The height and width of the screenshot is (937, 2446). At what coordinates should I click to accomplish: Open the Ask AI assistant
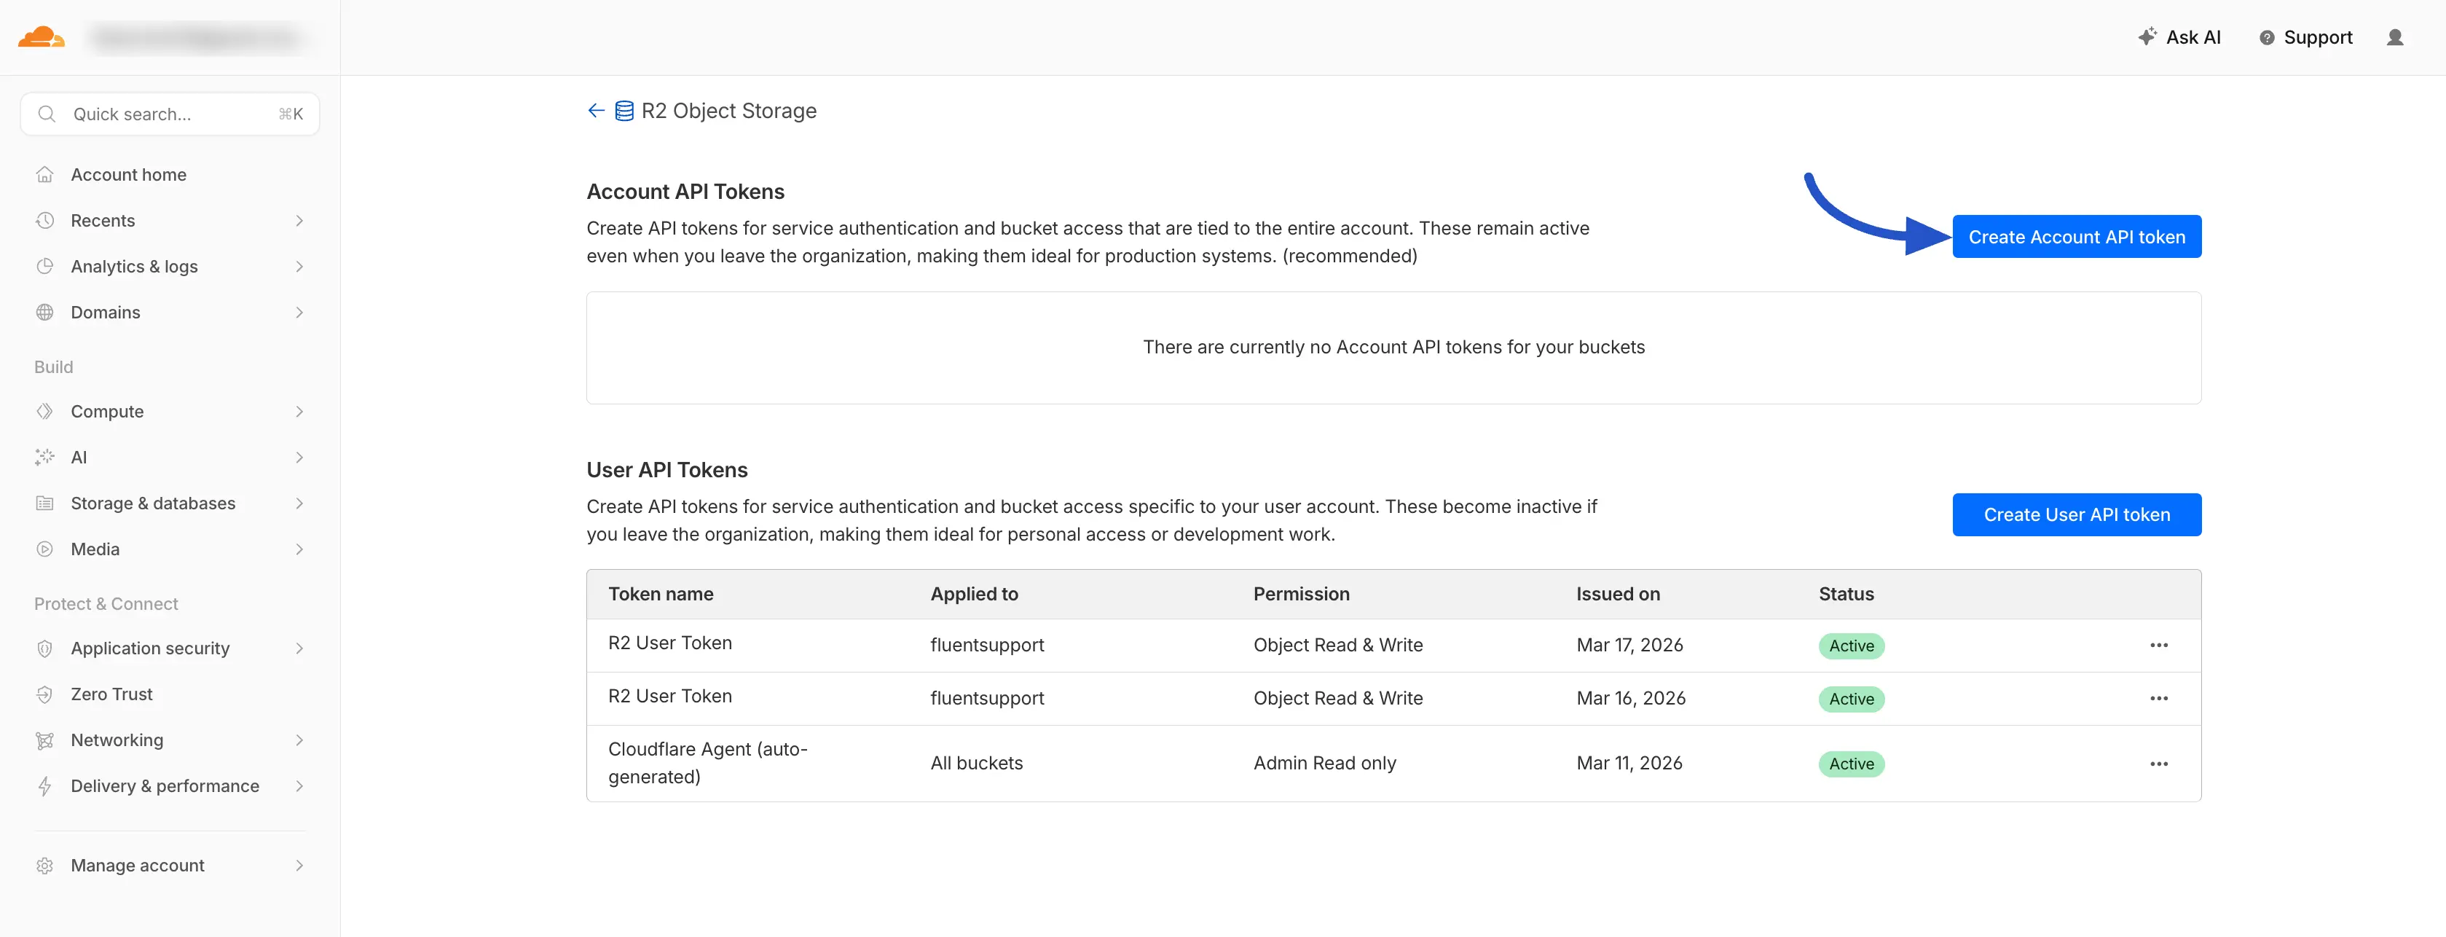pos(2180,37)
